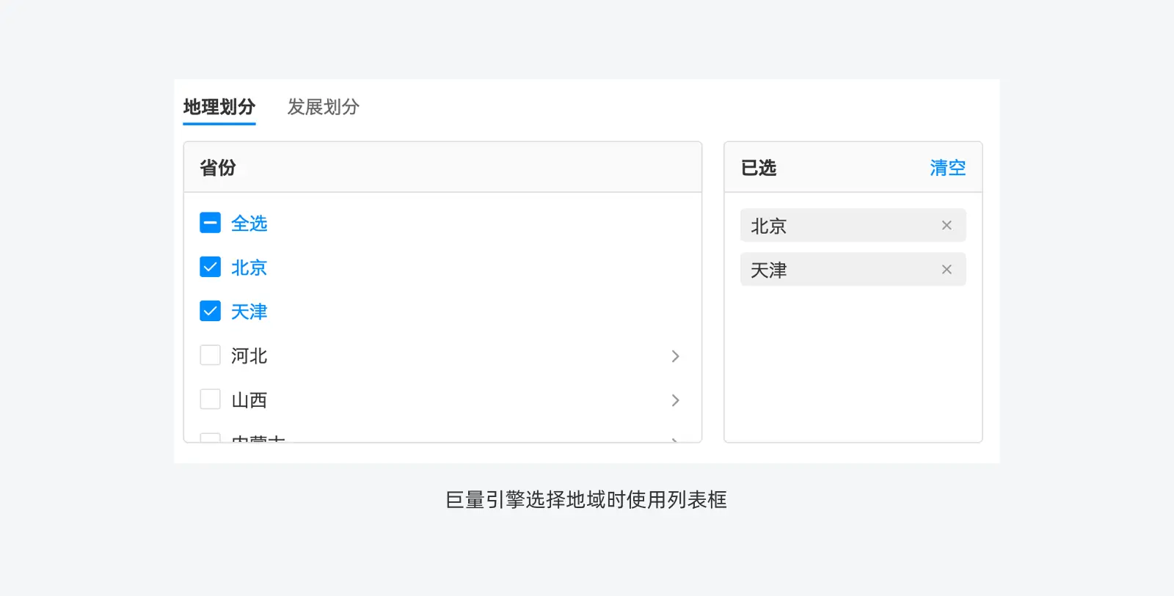Open the 发展划分 tab
The height and width of the screenshot is (596, 1174).
(x=323, y=107)
